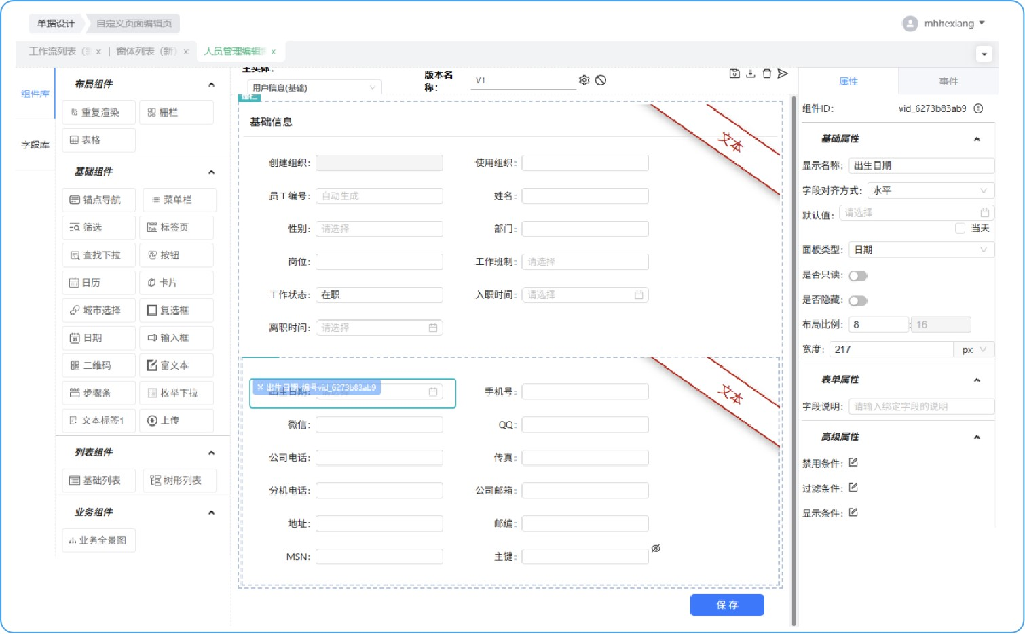Check the 当天 today checkbox
The width and height of the screenshot is (1025, 634).
click(x=960, y=229)
